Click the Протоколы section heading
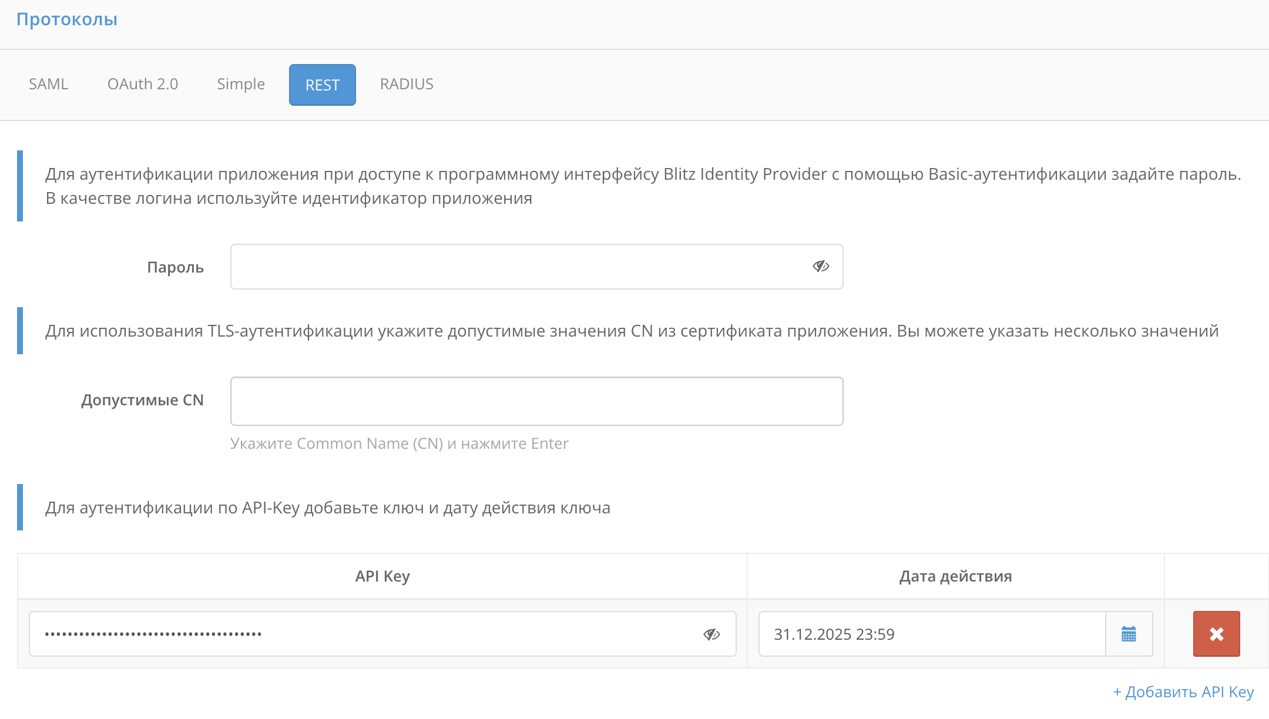Viewport: 1269px width, 719px height. pos(67,19)
